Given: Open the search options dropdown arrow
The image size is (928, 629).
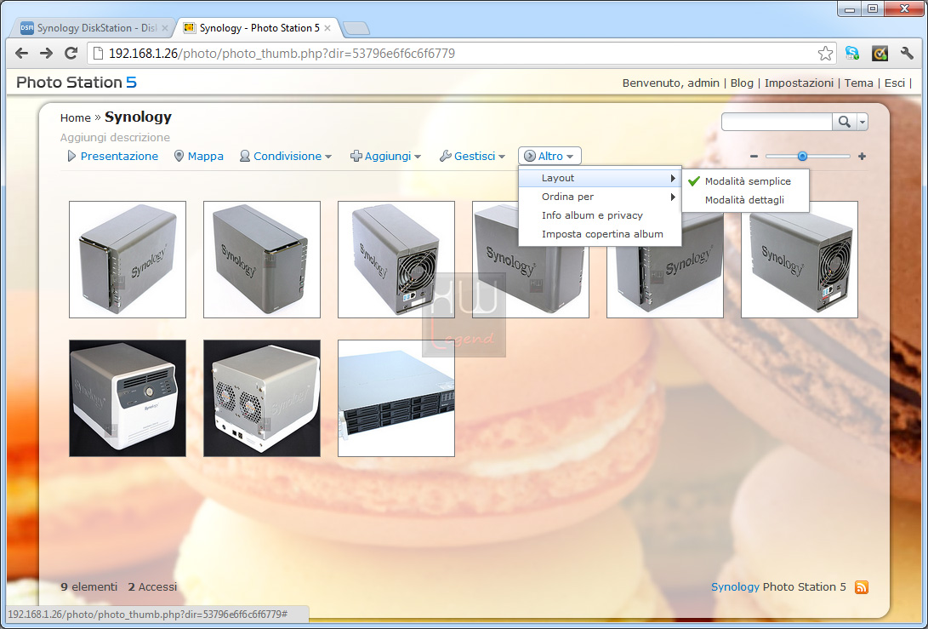Looking at the screenshot, I should click(863, 122).
